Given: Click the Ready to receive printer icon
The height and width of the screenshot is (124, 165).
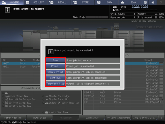Looking at the screenshot, I should (x=13, y=122).
